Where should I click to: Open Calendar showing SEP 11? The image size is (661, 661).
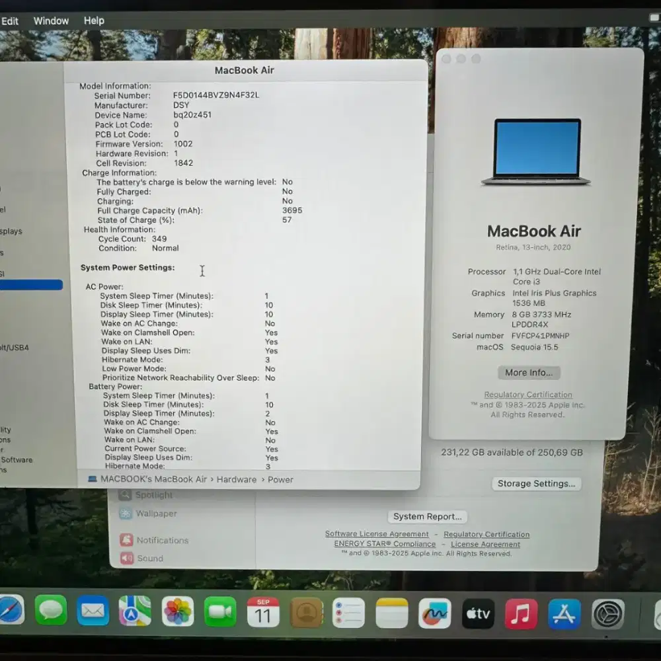click(263, 612)
